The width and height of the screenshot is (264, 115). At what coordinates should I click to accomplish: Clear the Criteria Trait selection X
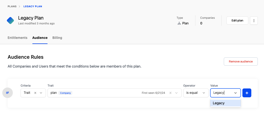35,93
